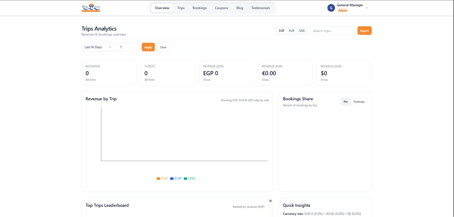Toggle EUR series in chart legend
The height and width of the screenshot is (217, 454).
coord(176,178)
